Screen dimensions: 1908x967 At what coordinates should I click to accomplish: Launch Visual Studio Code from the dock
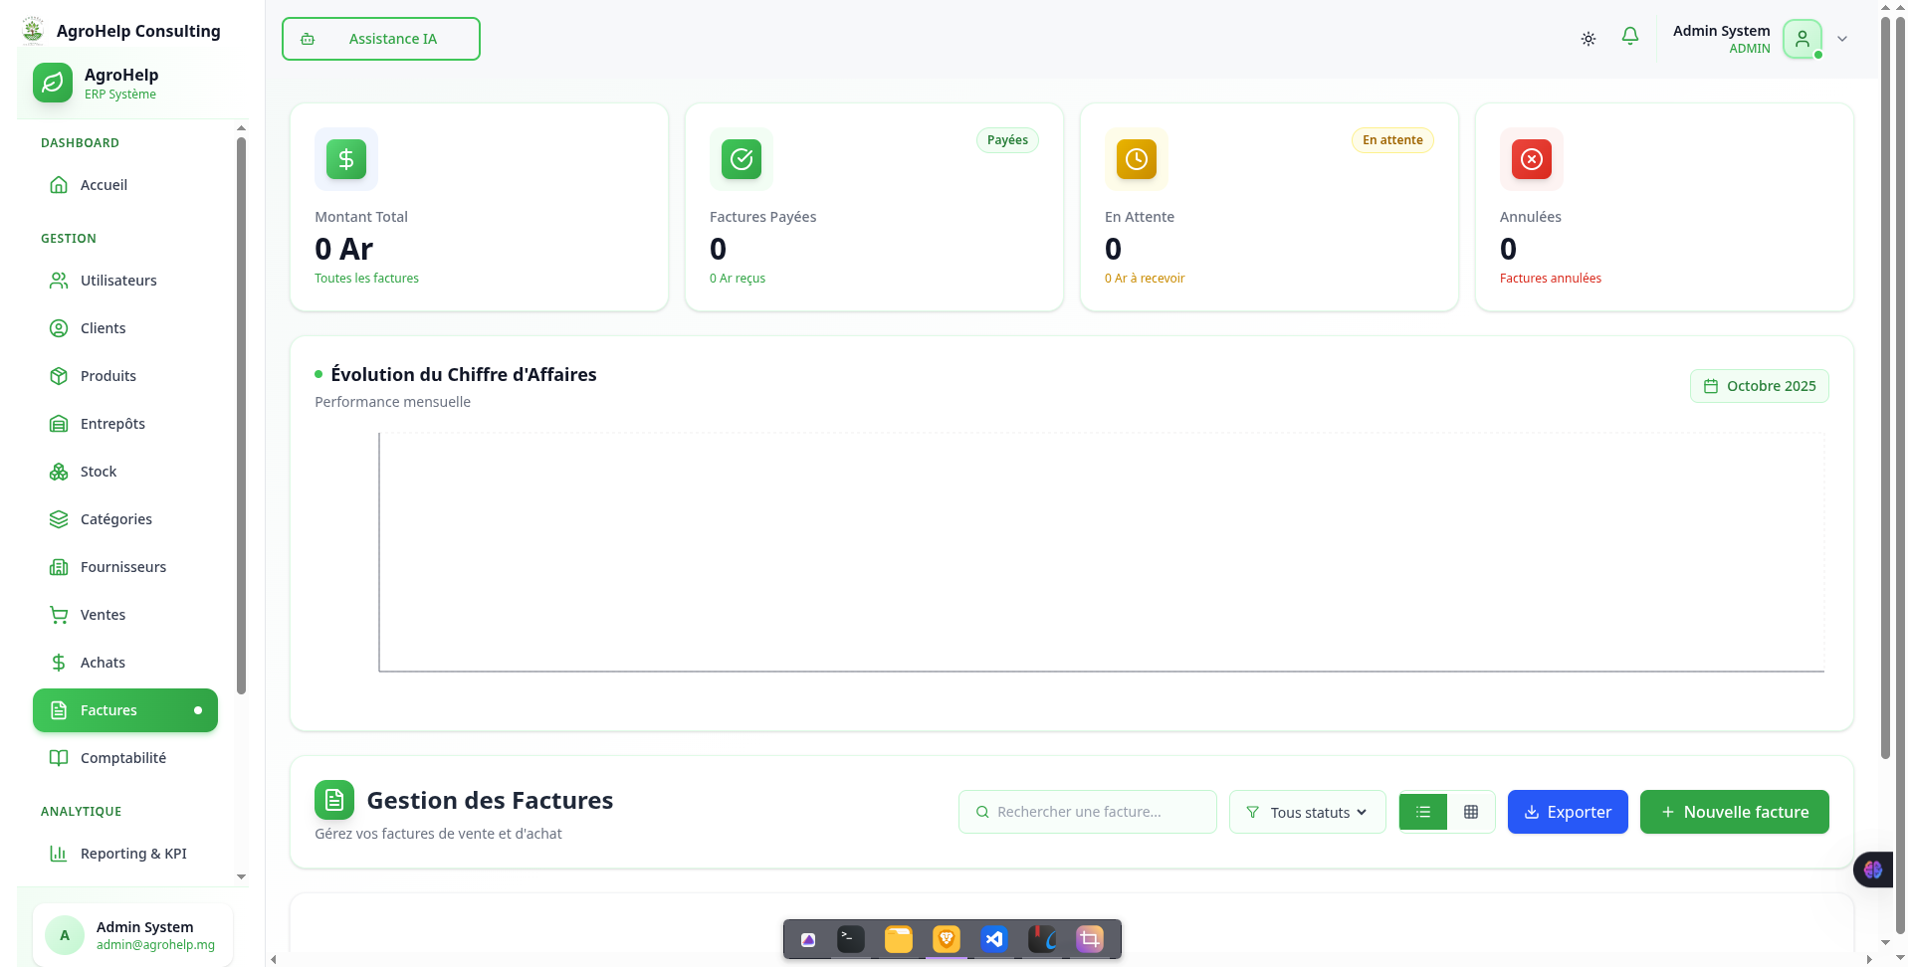tap(993, 938)
